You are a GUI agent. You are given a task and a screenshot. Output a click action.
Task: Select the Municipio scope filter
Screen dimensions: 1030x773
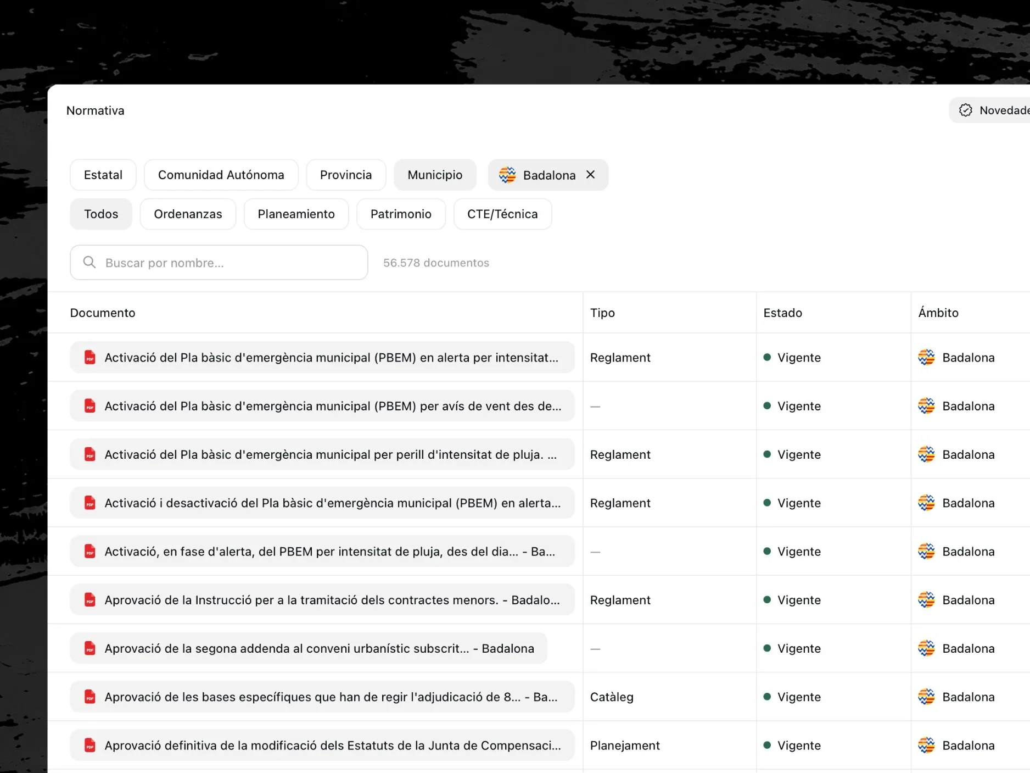435,175
